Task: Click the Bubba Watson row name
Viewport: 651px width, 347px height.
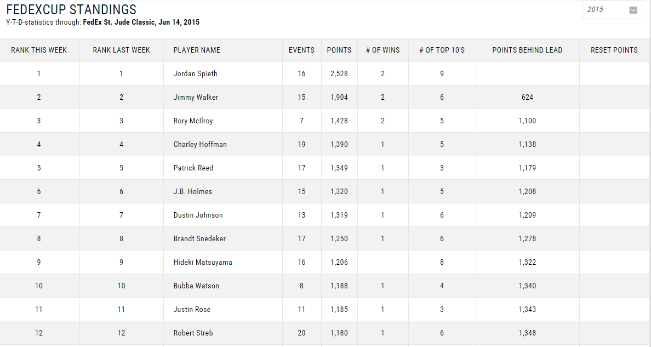Action: 196,286
